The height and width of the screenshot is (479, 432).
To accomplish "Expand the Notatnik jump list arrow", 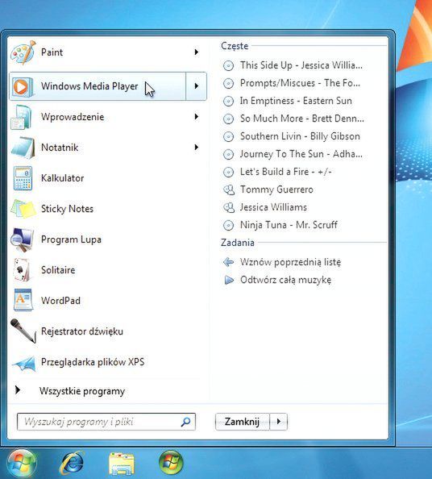I will [x=197, y=148].
